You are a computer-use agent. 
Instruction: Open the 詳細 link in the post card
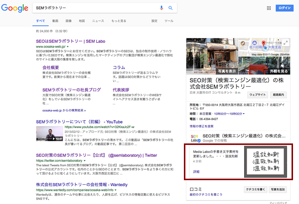pos(196,172)
